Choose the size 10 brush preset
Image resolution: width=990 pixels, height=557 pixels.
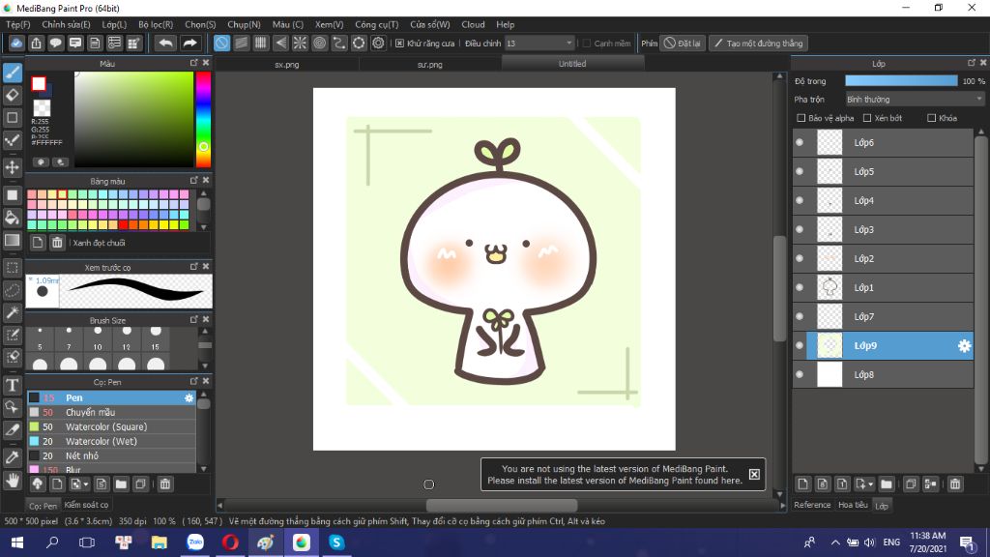pos(98,339)
